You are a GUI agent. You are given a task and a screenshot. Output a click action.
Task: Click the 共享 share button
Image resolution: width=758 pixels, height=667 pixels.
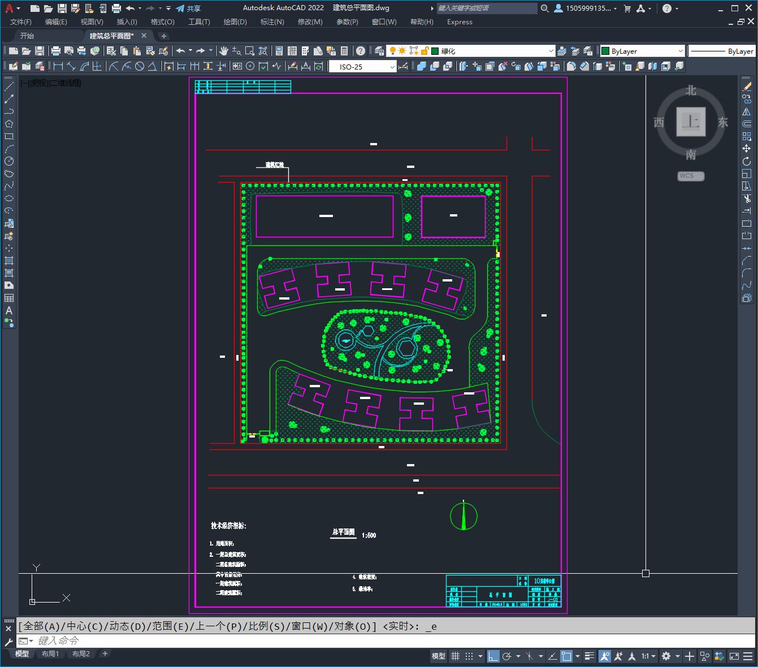point(188,8)
